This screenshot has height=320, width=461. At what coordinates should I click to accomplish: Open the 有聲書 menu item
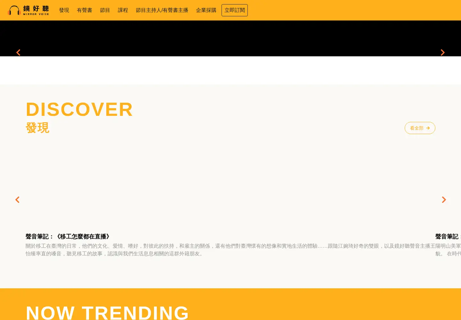85,10
